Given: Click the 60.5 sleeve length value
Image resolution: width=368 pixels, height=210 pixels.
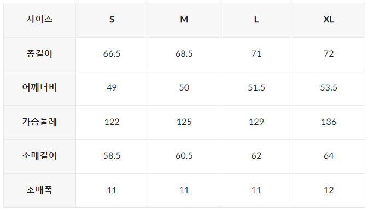Looking at the screenshot, I should click(184, 156).
